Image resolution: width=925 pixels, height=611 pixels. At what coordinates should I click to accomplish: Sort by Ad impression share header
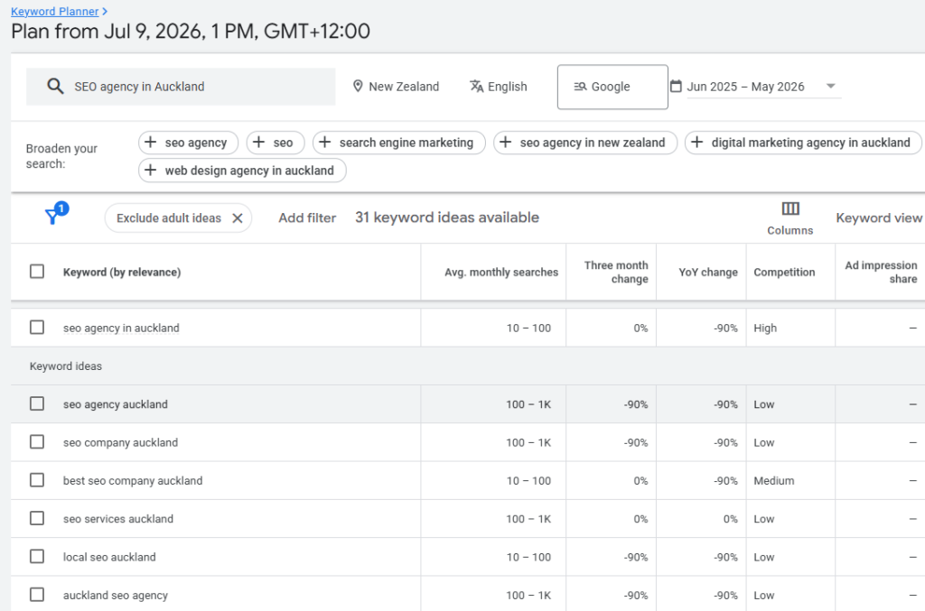pyautogui.click(x=882, y=273)
